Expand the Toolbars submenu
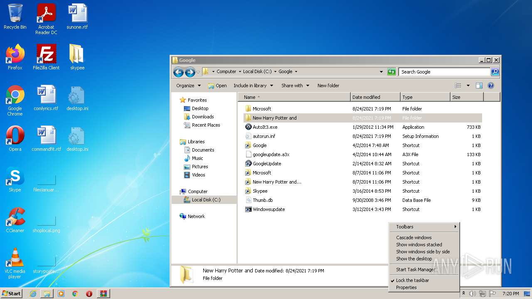532x299 pixels. tap(424, 227)
